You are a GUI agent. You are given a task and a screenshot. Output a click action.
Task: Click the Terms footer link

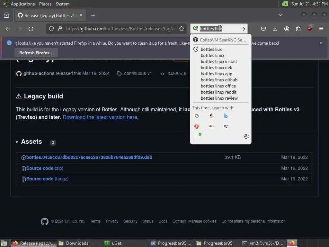coord(95,221)
